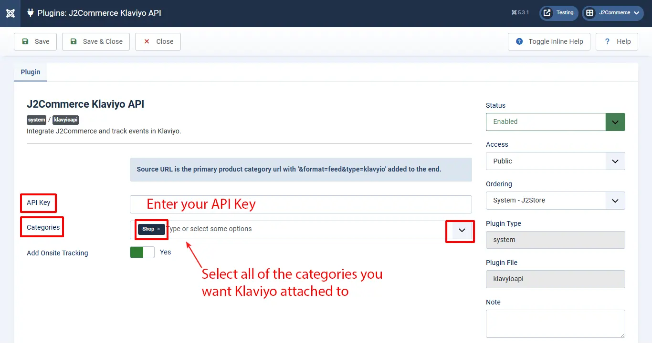
Task: Click the Plugin File field
Action: coord(556,279)
